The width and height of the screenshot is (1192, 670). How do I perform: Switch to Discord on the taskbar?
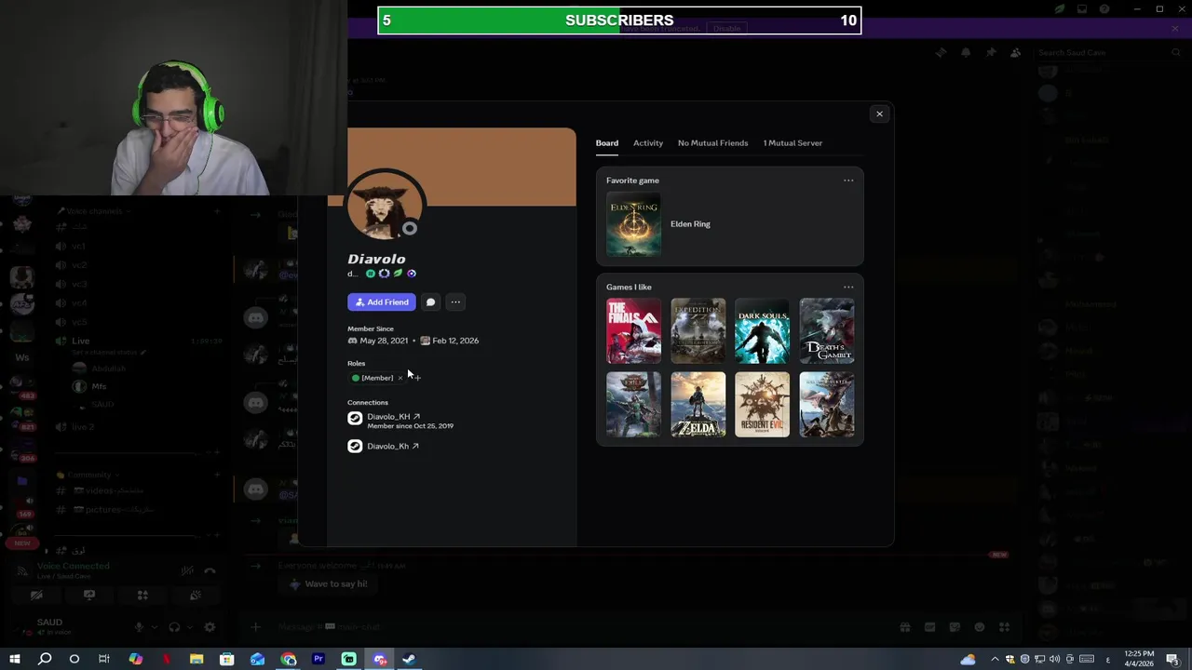coord(380,660)
